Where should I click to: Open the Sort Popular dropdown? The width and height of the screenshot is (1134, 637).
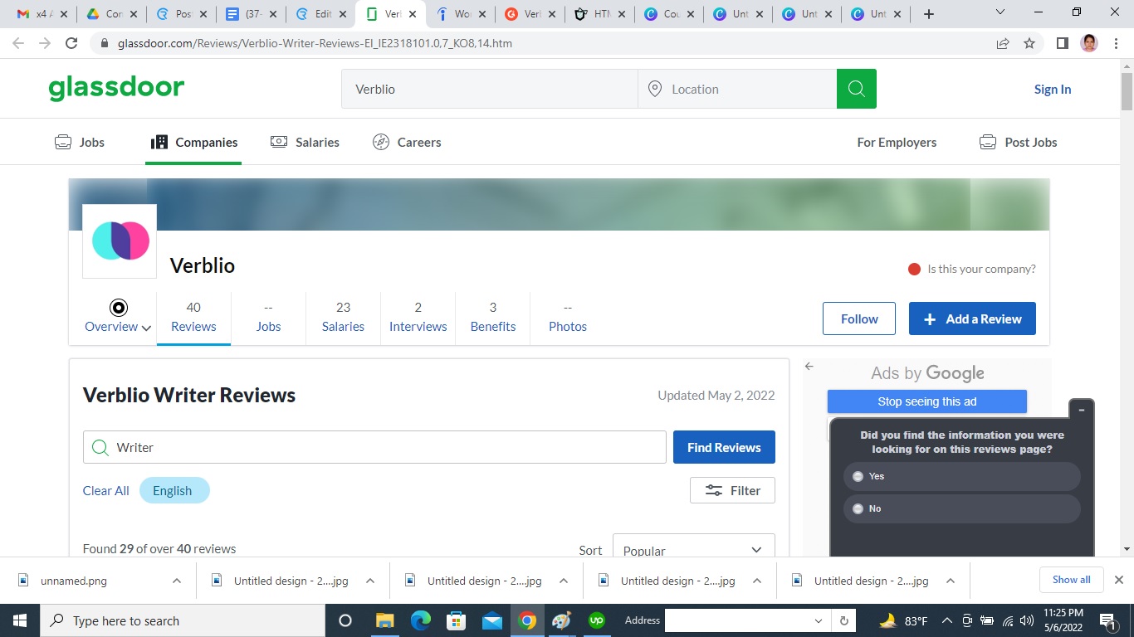click(693, 550)
